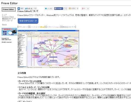The width and height of the screenshot is (131, 102).
Task: Open the WiMAX advertisement banner
Action: [9, 32]
